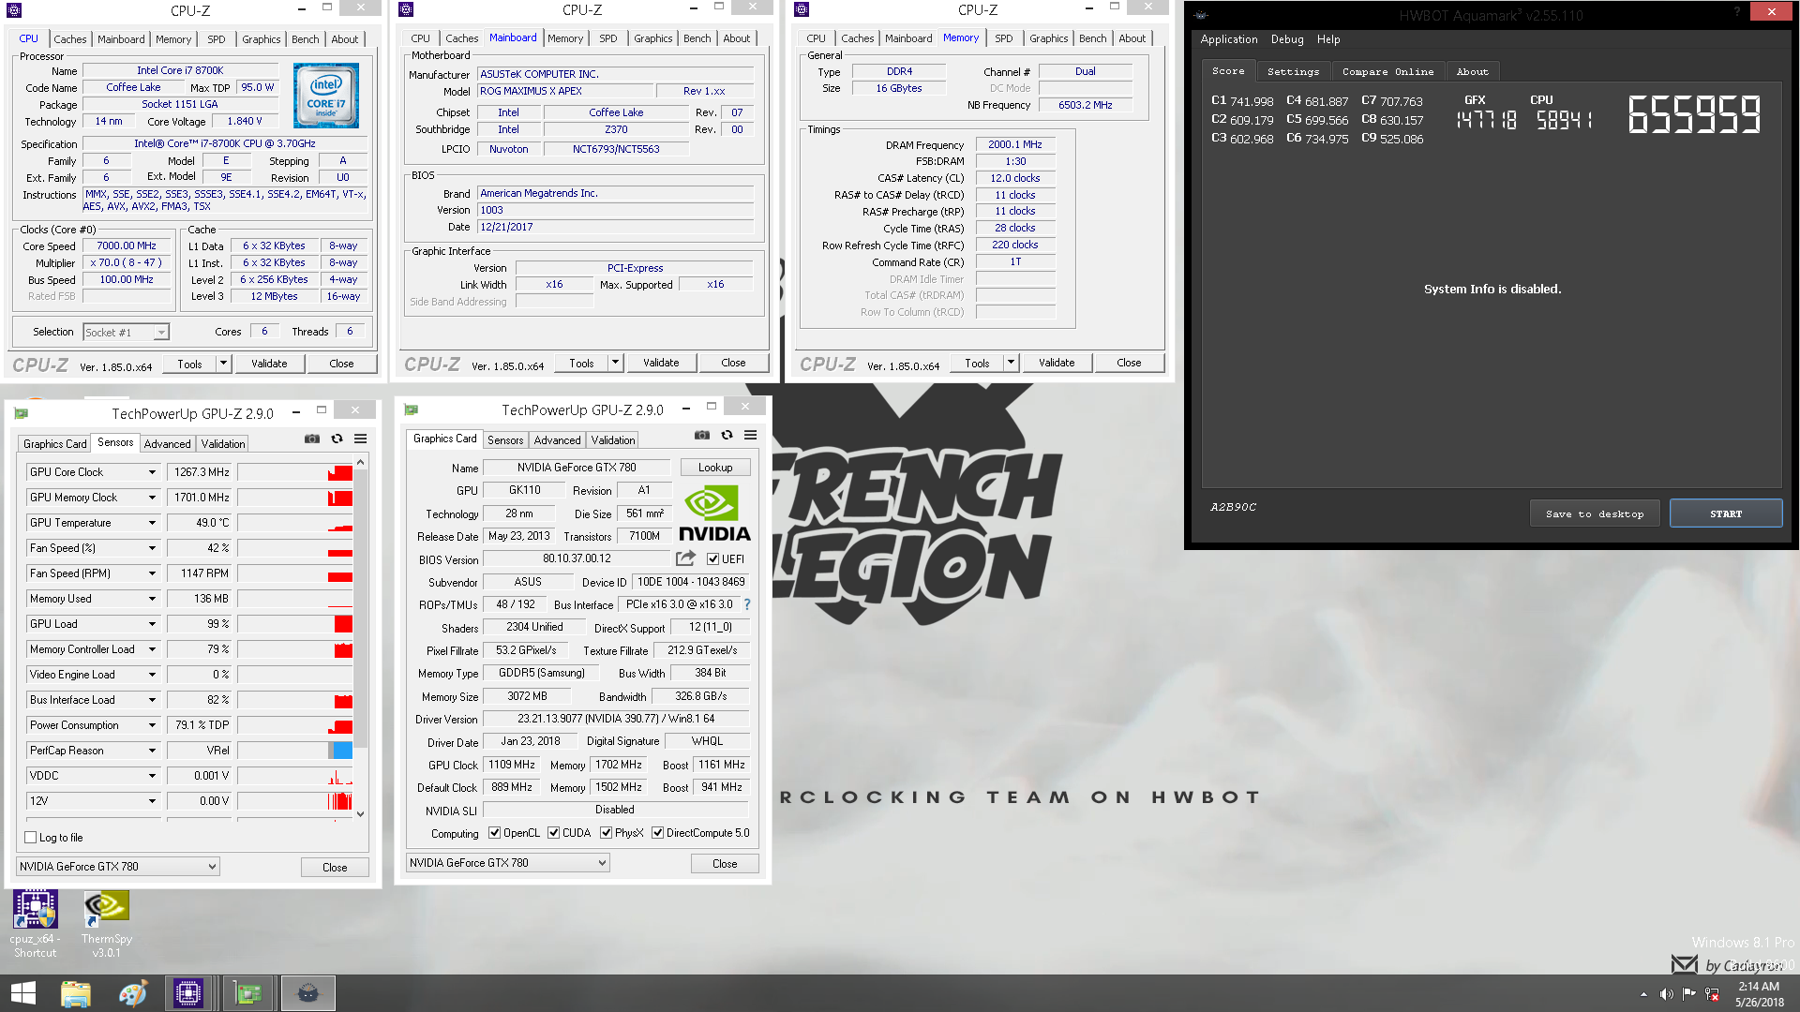Open the Bus Interface Load sensor dropdown

152,700
